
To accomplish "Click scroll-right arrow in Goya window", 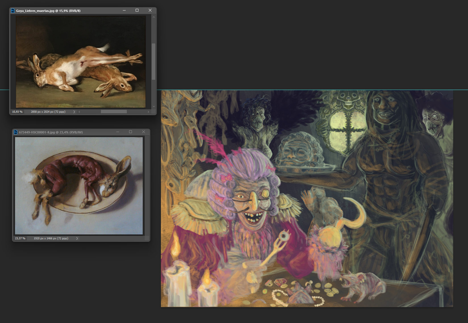I will coord(148,112).
